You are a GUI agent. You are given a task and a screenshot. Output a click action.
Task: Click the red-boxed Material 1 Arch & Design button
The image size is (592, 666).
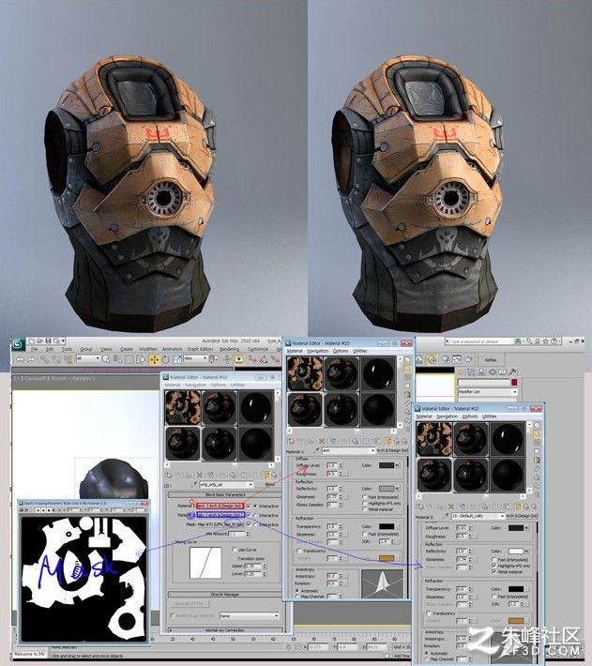pyautogui.click(x=220, y=506)
